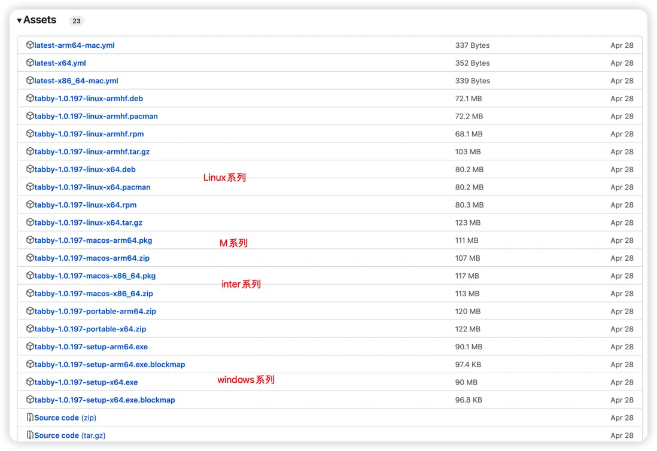
Task: Click package icon beside linux-armhf.deb
Action: click(x=30, y=98)
